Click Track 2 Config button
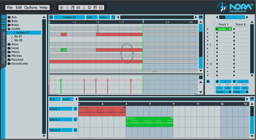 coord(239,92)
